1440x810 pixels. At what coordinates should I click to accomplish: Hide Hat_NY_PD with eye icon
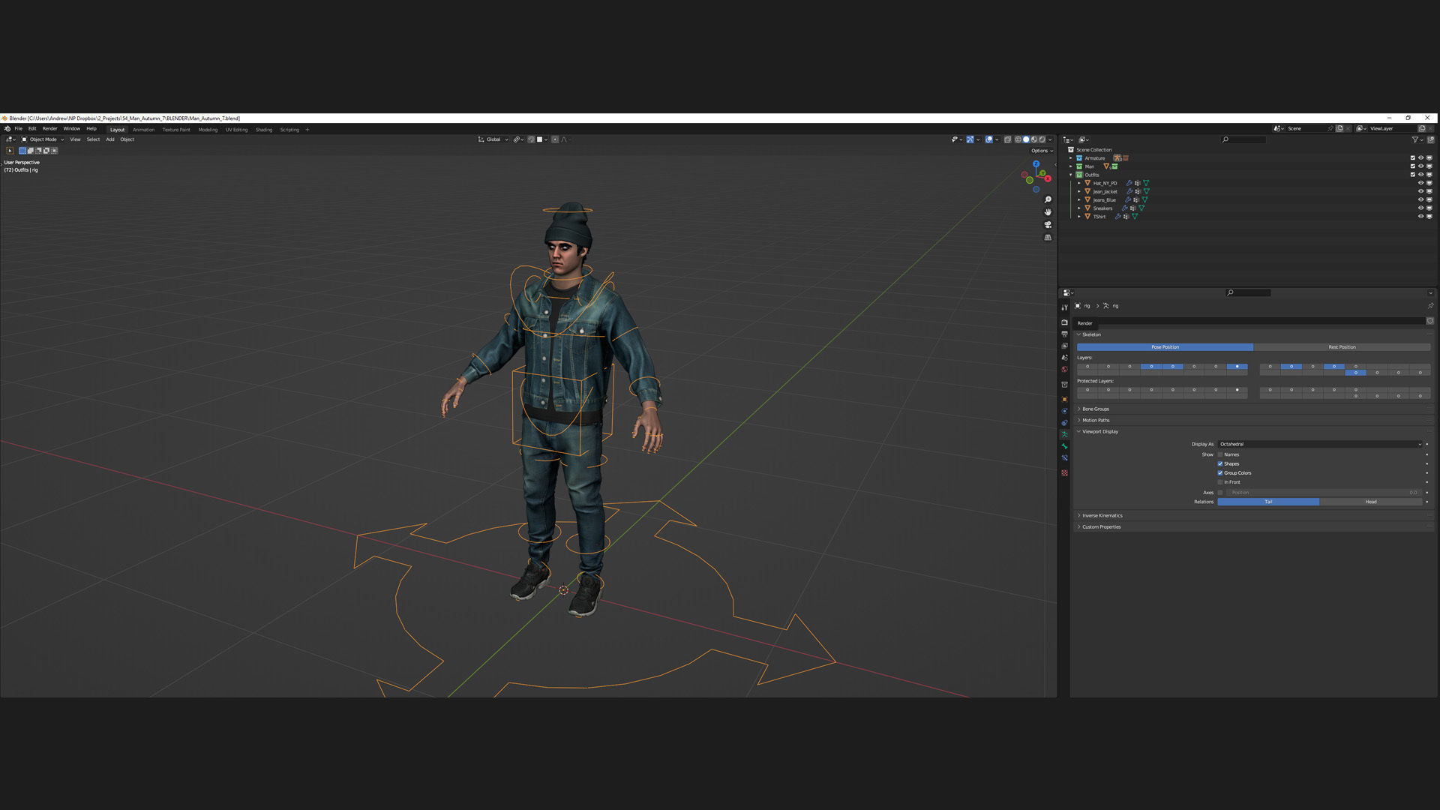[1420, 183]
